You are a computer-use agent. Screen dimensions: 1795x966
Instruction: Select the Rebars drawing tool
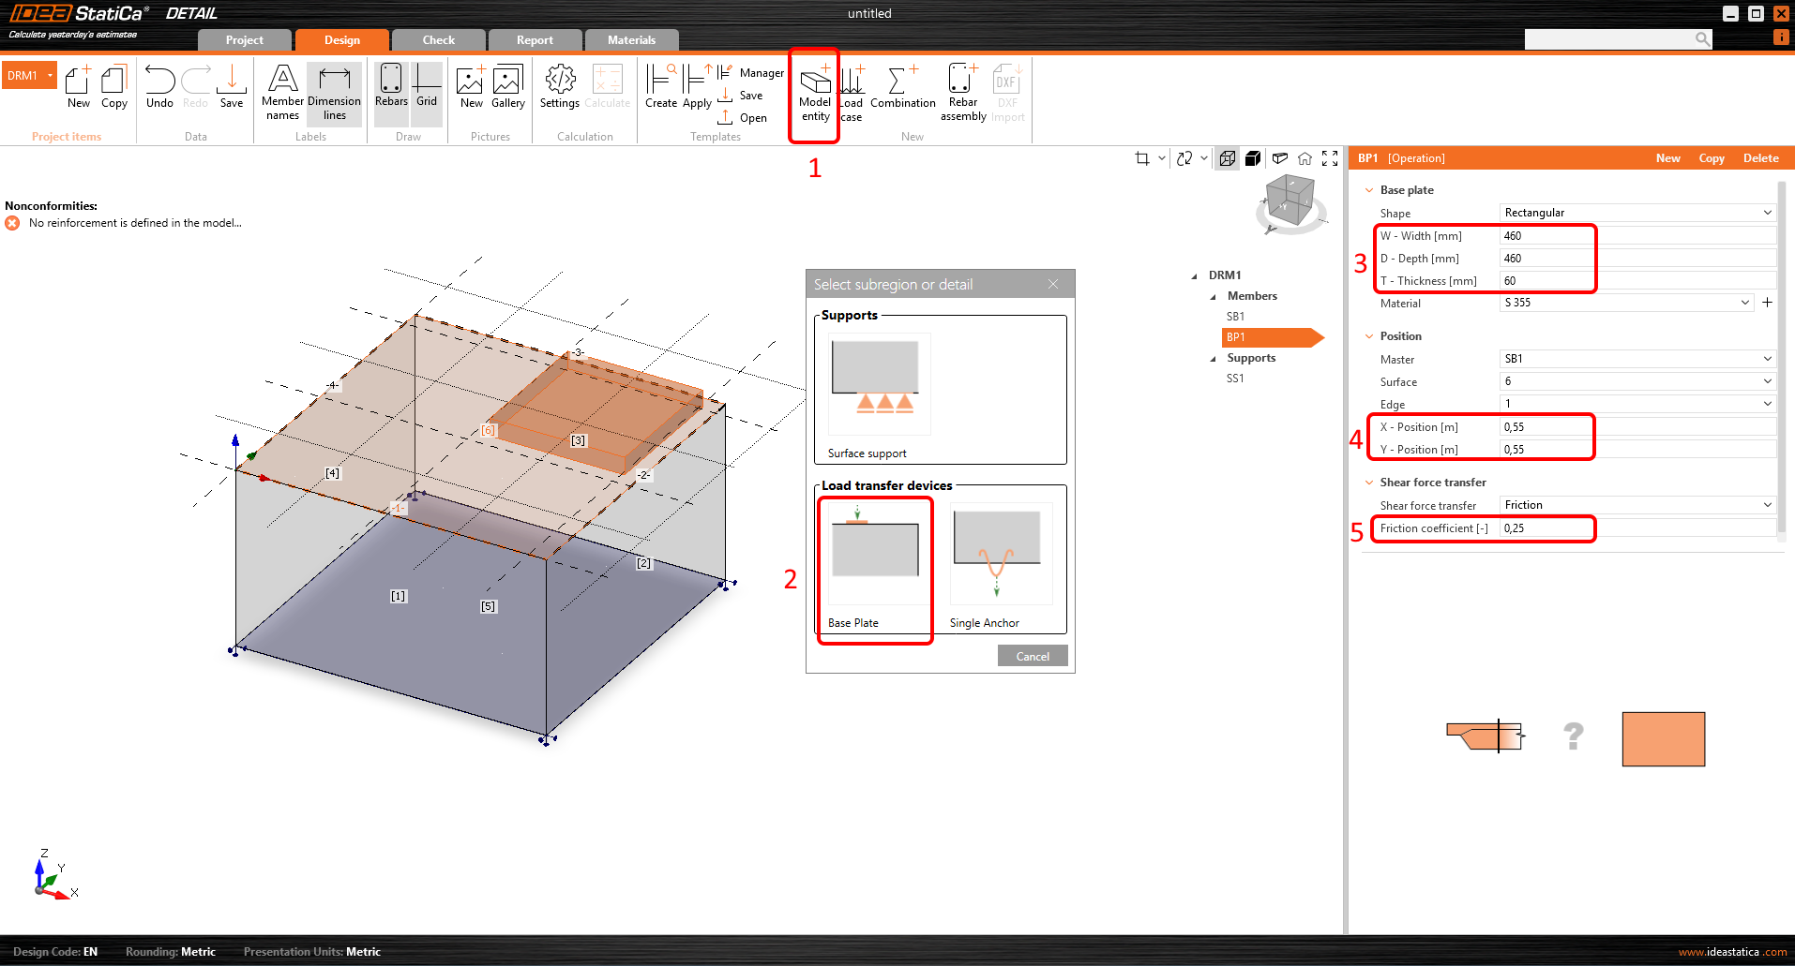coord(391,89)
